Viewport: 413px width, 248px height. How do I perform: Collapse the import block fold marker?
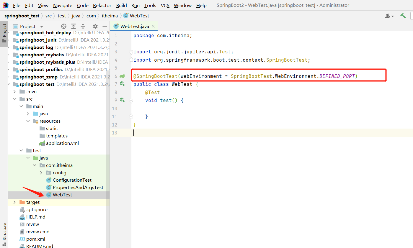[131, 52]
